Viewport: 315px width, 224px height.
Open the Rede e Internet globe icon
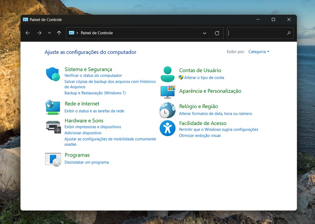[x=53, y=107]
